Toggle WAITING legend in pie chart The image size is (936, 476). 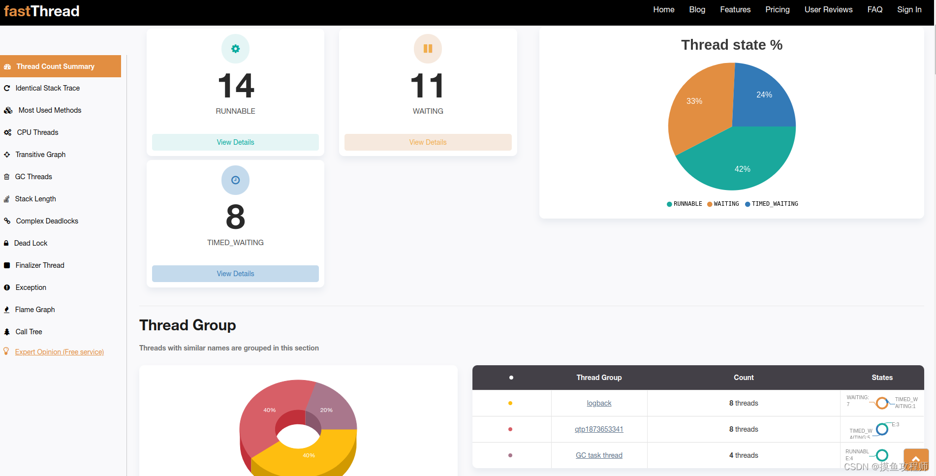point(723,204)
